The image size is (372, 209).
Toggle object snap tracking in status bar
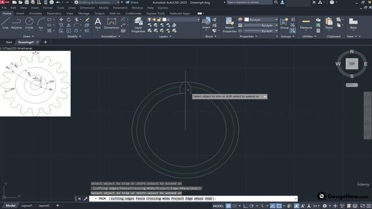click(x=273, y=206)
